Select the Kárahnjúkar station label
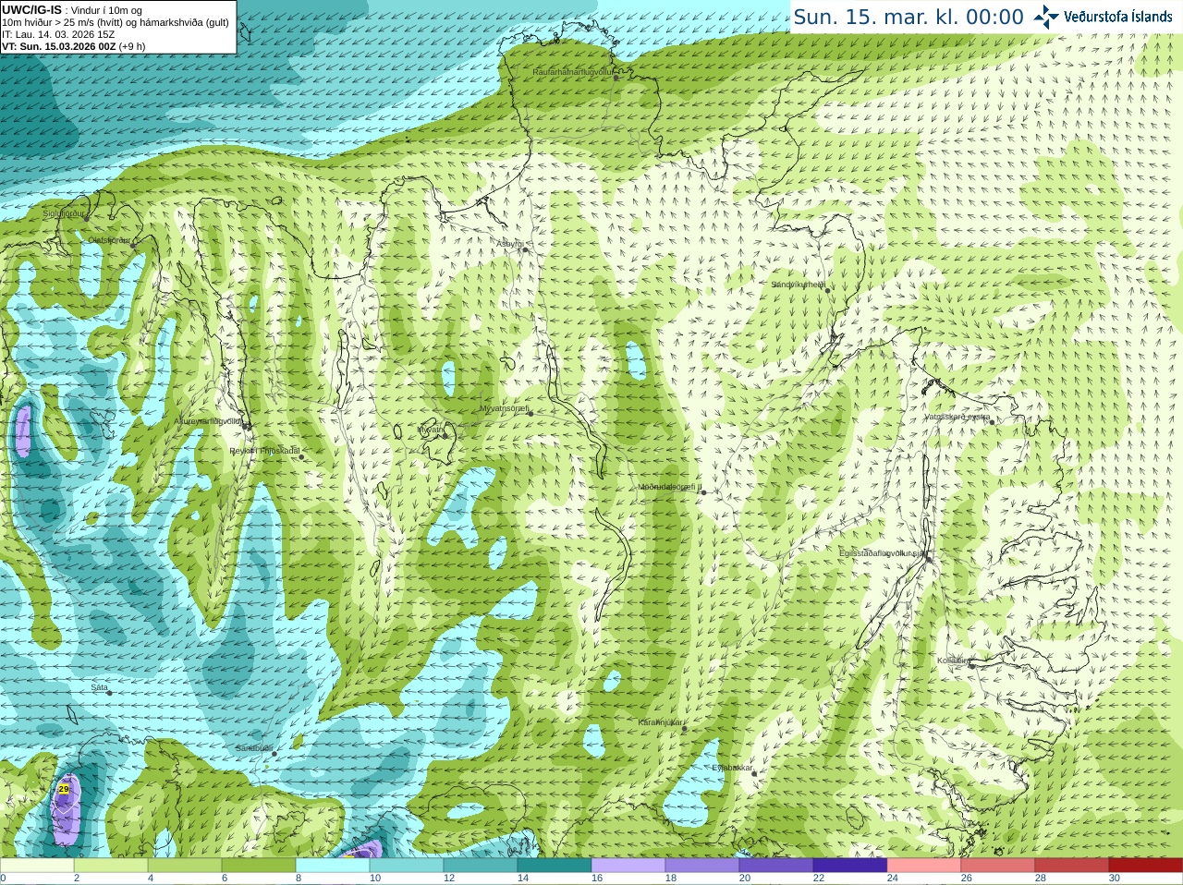1183x885 pixels. point(661,722)
